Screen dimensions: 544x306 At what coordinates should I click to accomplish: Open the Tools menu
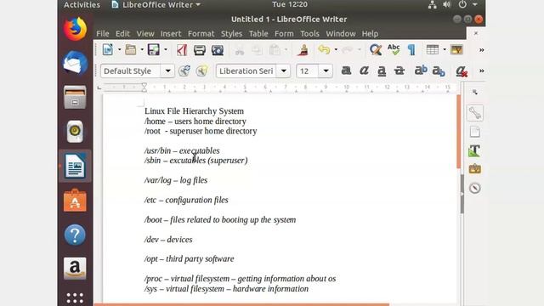point(309,34)
